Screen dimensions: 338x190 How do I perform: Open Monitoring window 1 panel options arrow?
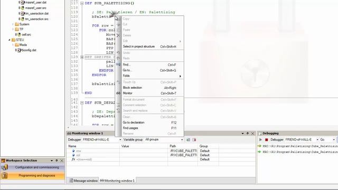tap(242, 134)
